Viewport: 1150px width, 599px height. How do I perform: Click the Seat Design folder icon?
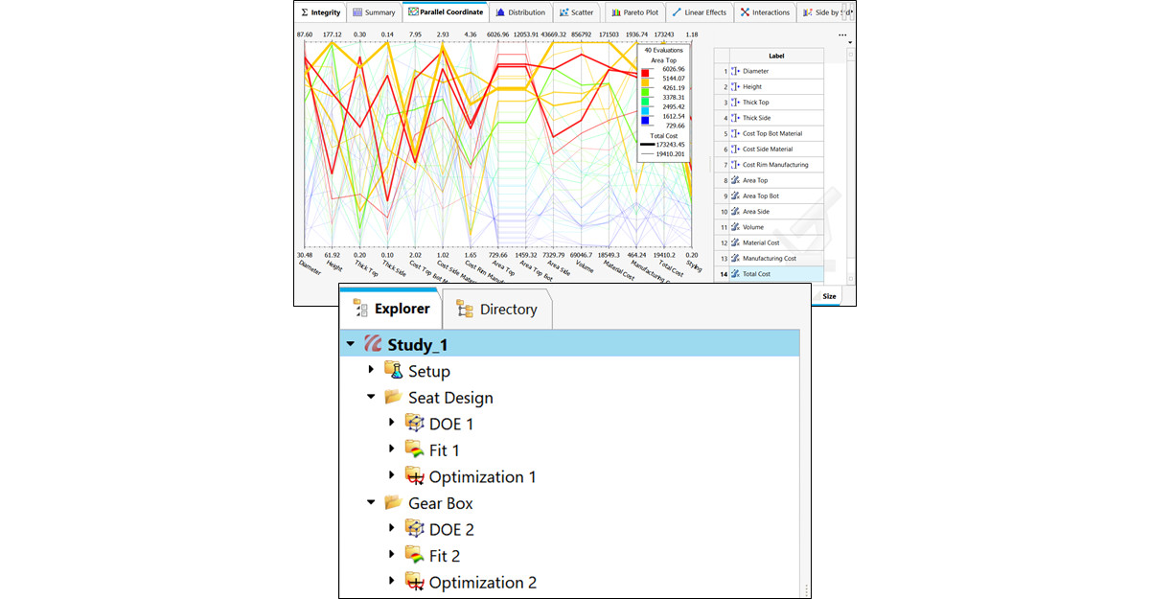(393, 397)
